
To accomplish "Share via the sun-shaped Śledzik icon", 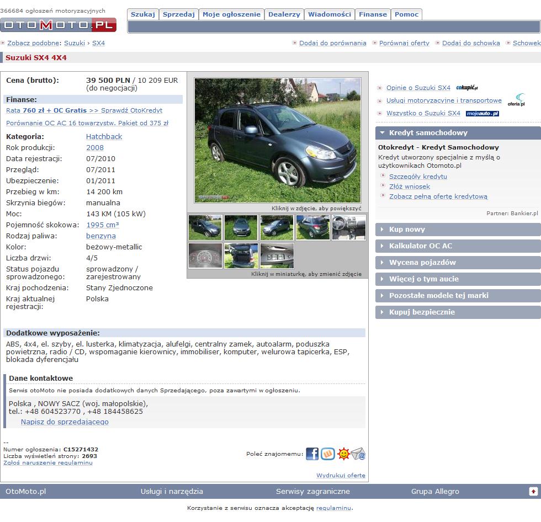I will tap(343, 454).
